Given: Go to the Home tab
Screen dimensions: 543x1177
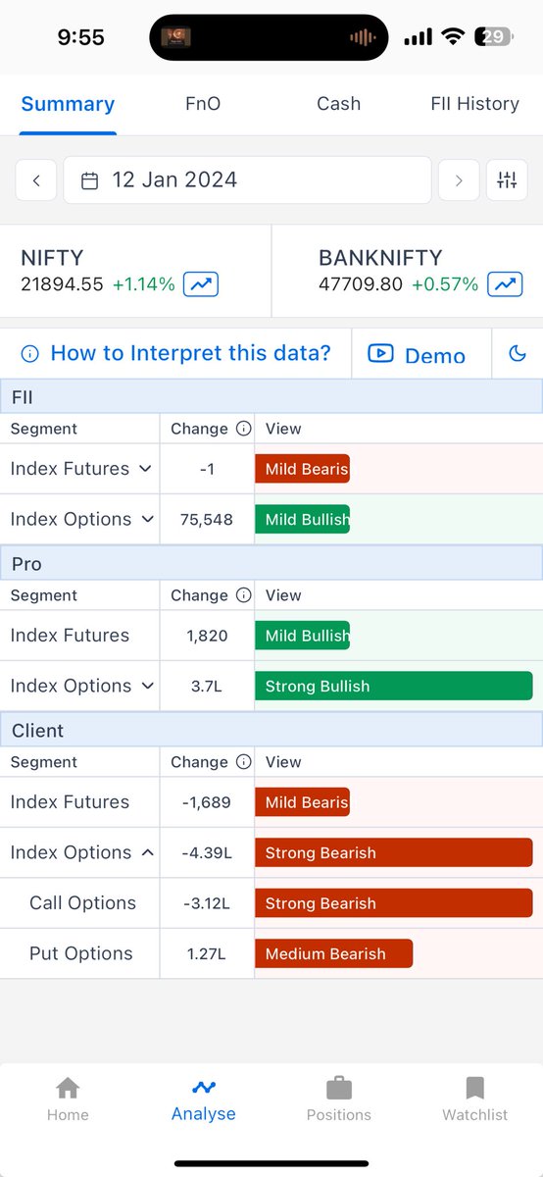Looking at the screenshot, I should click(x=68, y=1099).
